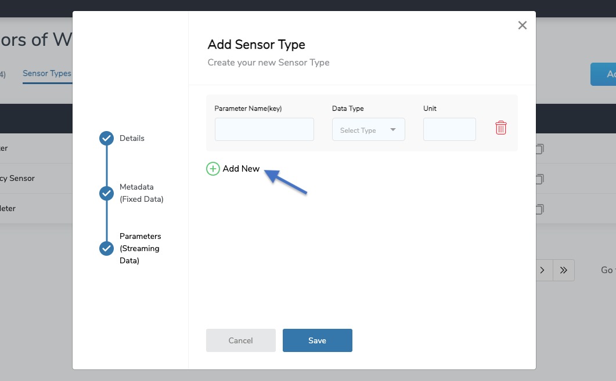This screenshot has height=381, width=616.
Task: Close the Add Sensor Type dialog
Action: [x=522, y=25]
